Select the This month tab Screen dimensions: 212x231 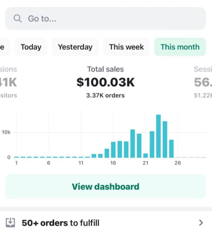(180, 47)
